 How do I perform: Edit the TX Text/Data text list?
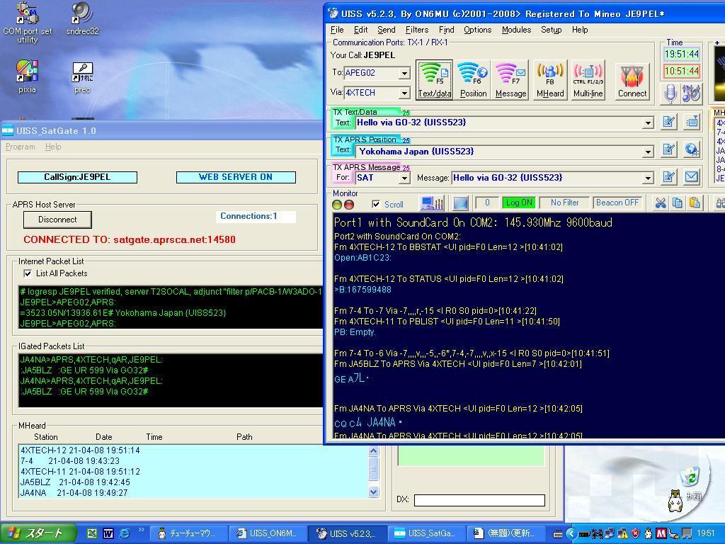click(x=668, y=122)
